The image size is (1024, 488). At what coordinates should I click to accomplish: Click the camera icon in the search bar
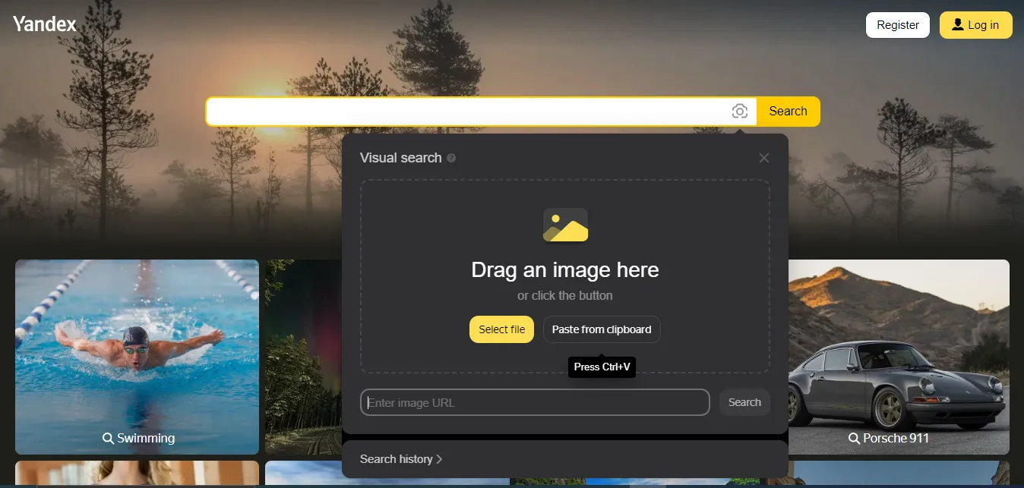[x=740, y=111]
